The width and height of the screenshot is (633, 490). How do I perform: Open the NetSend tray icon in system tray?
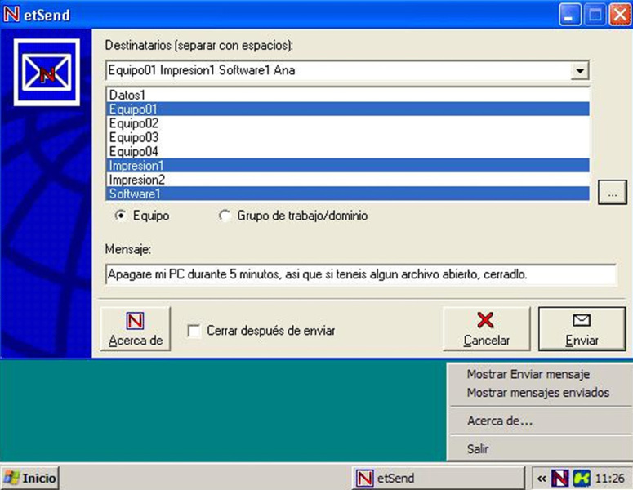point(560,479)
